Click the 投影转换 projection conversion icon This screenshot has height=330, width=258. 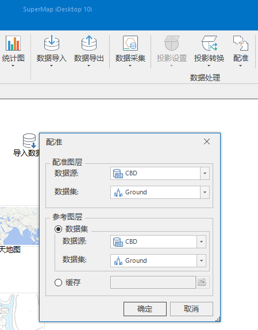(209, 43)
